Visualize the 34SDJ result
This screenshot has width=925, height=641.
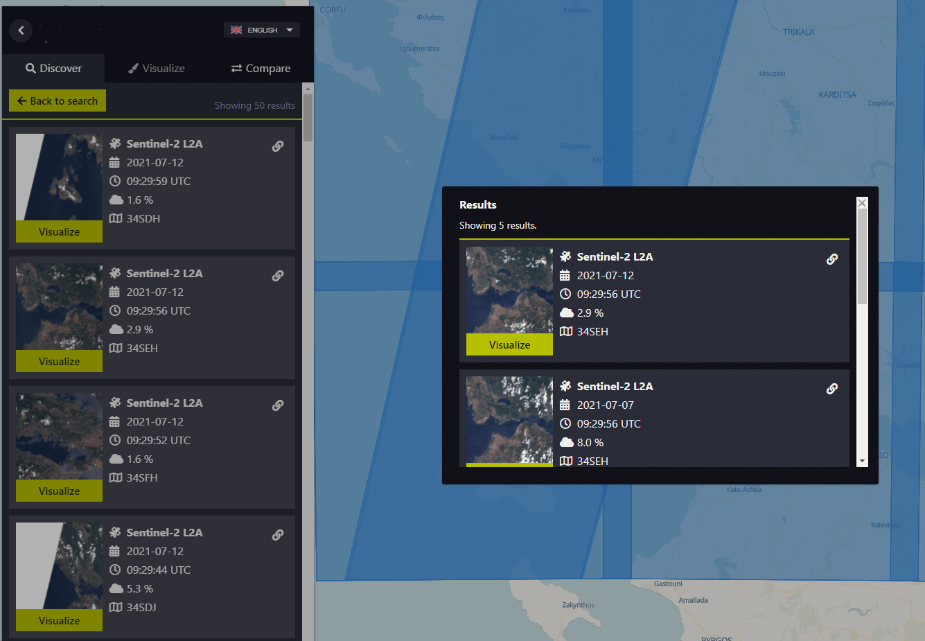pos(59,620)
